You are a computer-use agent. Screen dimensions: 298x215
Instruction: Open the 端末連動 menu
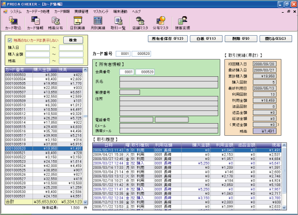tap(120, 12)
